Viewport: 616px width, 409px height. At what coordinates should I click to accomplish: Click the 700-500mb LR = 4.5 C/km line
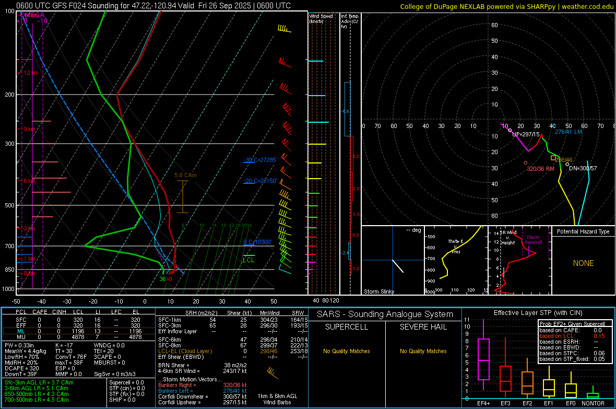coord(37,400)
